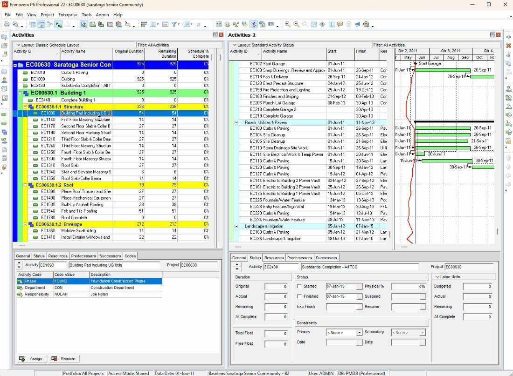Collapse the Labor Units section chevron
This screenshot has width=513, height=376.
pos(437,277)
